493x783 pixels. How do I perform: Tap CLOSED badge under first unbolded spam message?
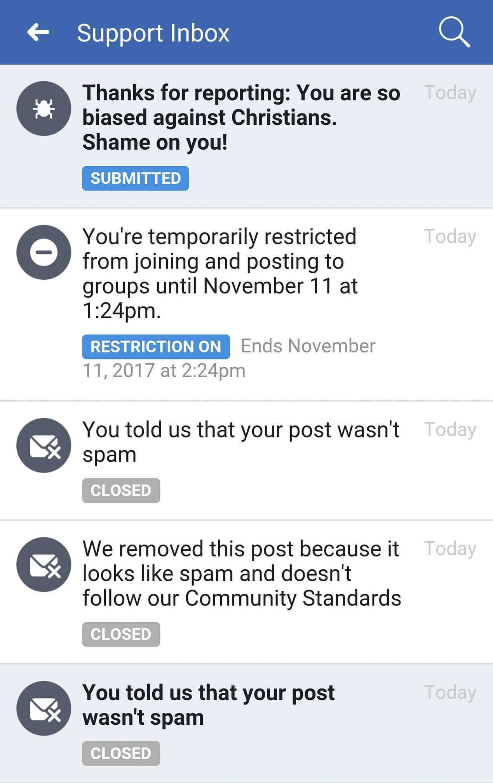pyautogui.click(x=121, y=490)
